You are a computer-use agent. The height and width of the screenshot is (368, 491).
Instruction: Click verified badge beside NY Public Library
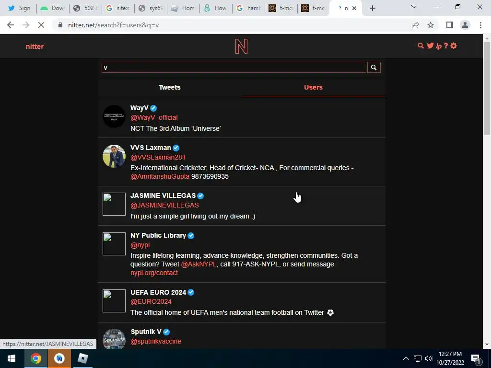click(191, 236)
